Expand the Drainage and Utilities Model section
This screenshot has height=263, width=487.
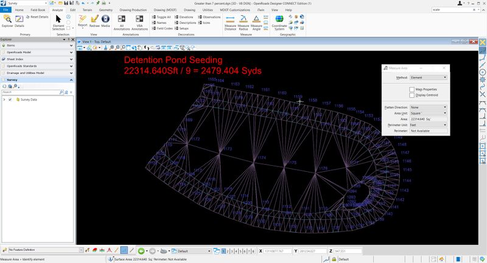click(71, 73)
